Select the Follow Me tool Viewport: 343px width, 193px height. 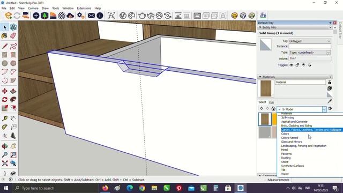(13, 99)
